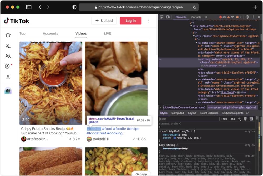Open DevTools settings gear
The image size is (263, 176).
[247, 17]
